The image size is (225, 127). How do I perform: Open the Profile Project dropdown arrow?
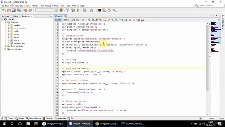[x=95, y=10]
